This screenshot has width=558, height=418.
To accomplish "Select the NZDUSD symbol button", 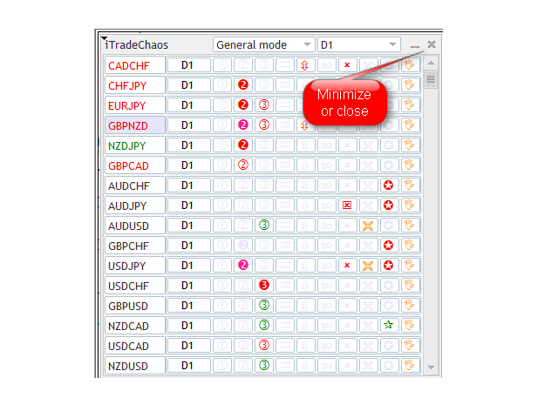I will click(x=135, y=366).
